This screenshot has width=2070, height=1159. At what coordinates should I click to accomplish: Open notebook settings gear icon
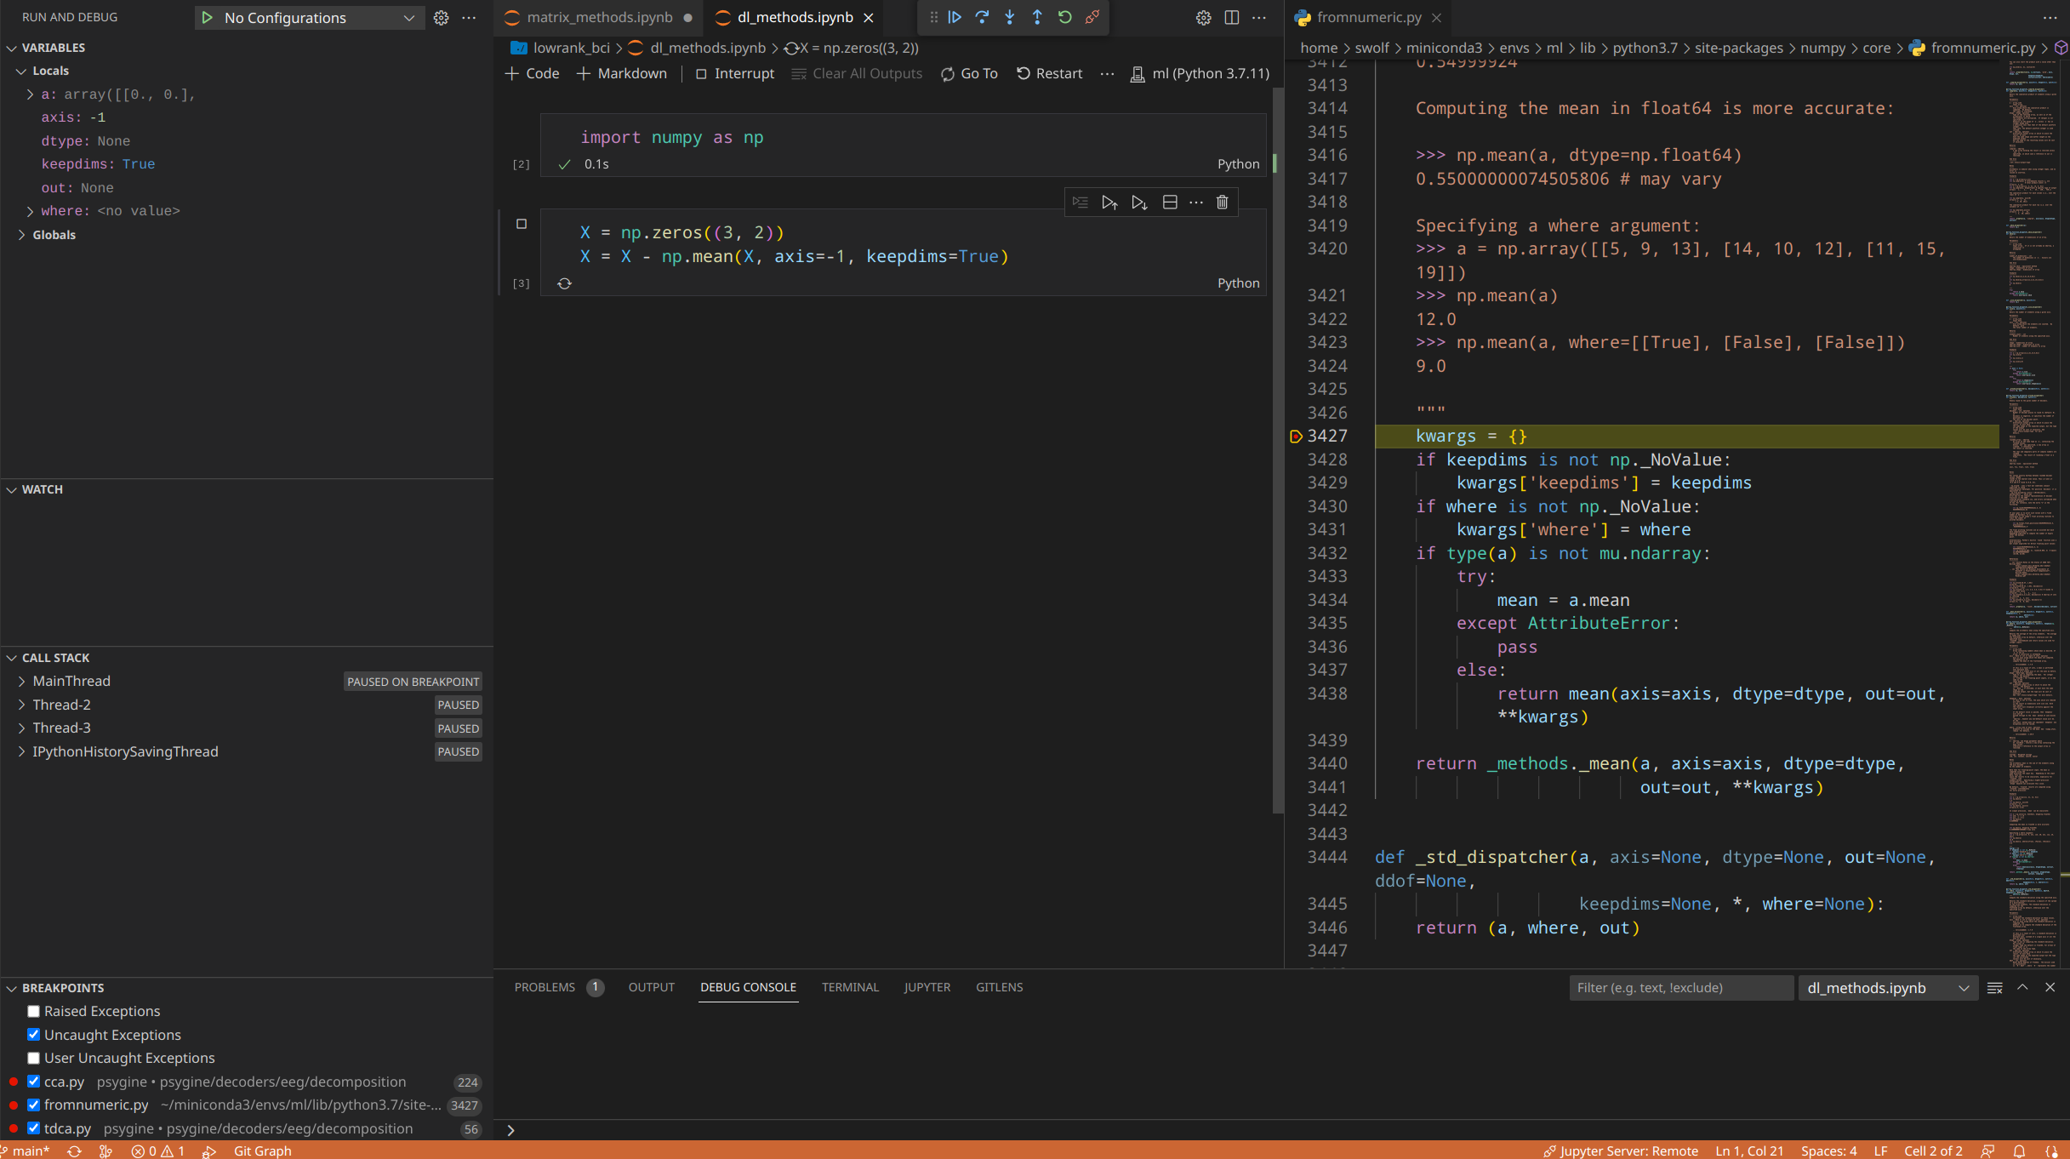click(1203, 17)
